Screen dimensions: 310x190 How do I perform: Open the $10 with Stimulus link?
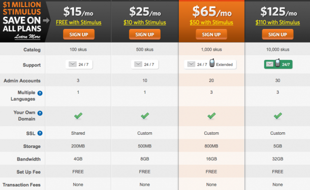[x=145, y=22]
